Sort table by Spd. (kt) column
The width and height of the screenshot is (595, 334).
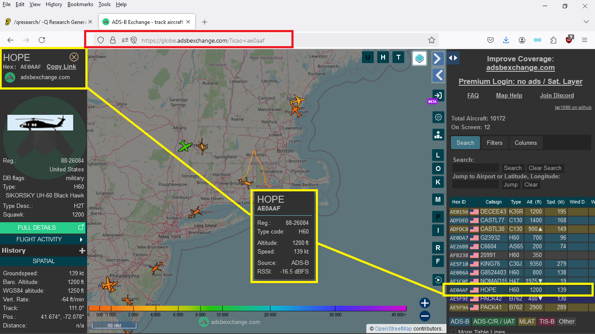click(556, 202)
